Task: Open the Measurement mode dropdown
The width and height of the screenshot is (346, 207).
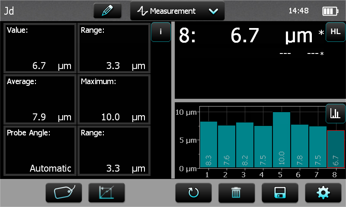Action: (x=177, y=11)
